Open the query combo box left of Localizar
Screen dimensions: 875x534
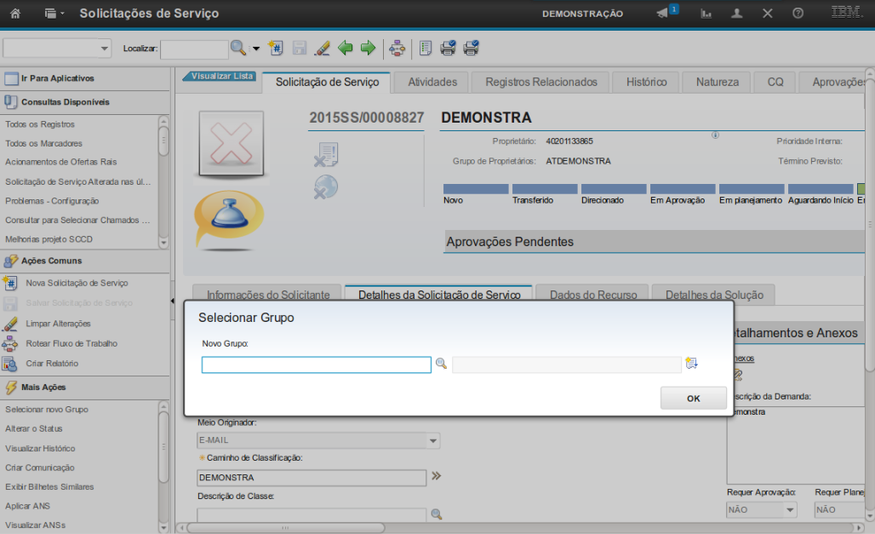(x=57, y=49)
